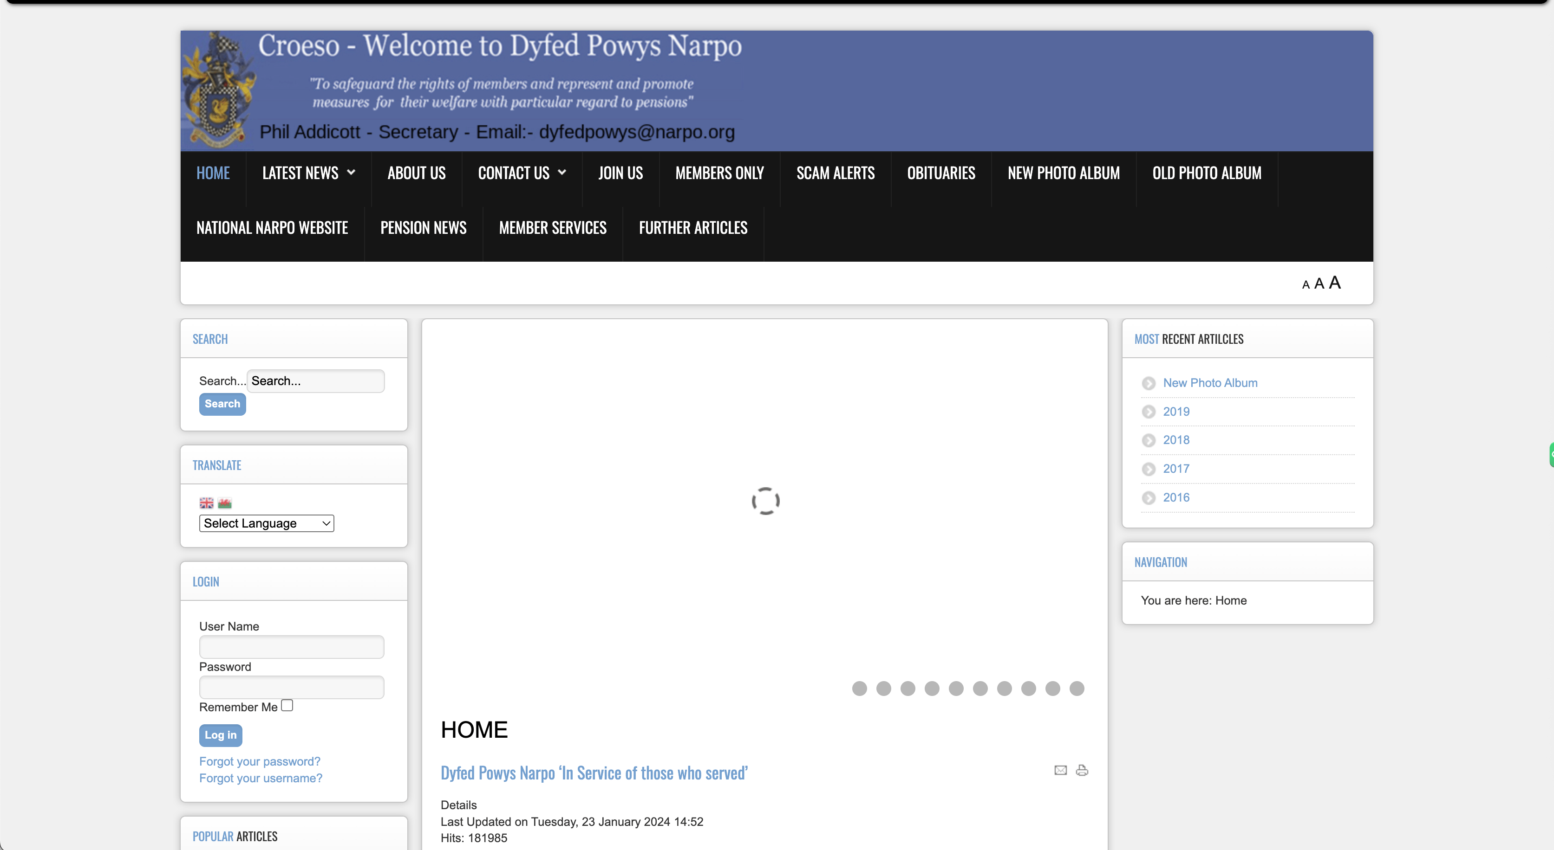Click the English UK flag icon
Viewport: 1554px width, 850px height.
(206, 503)
